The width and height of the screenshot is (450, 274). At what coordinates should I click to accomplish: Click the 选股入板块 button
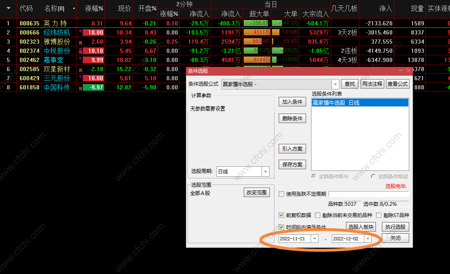[361, 227]
